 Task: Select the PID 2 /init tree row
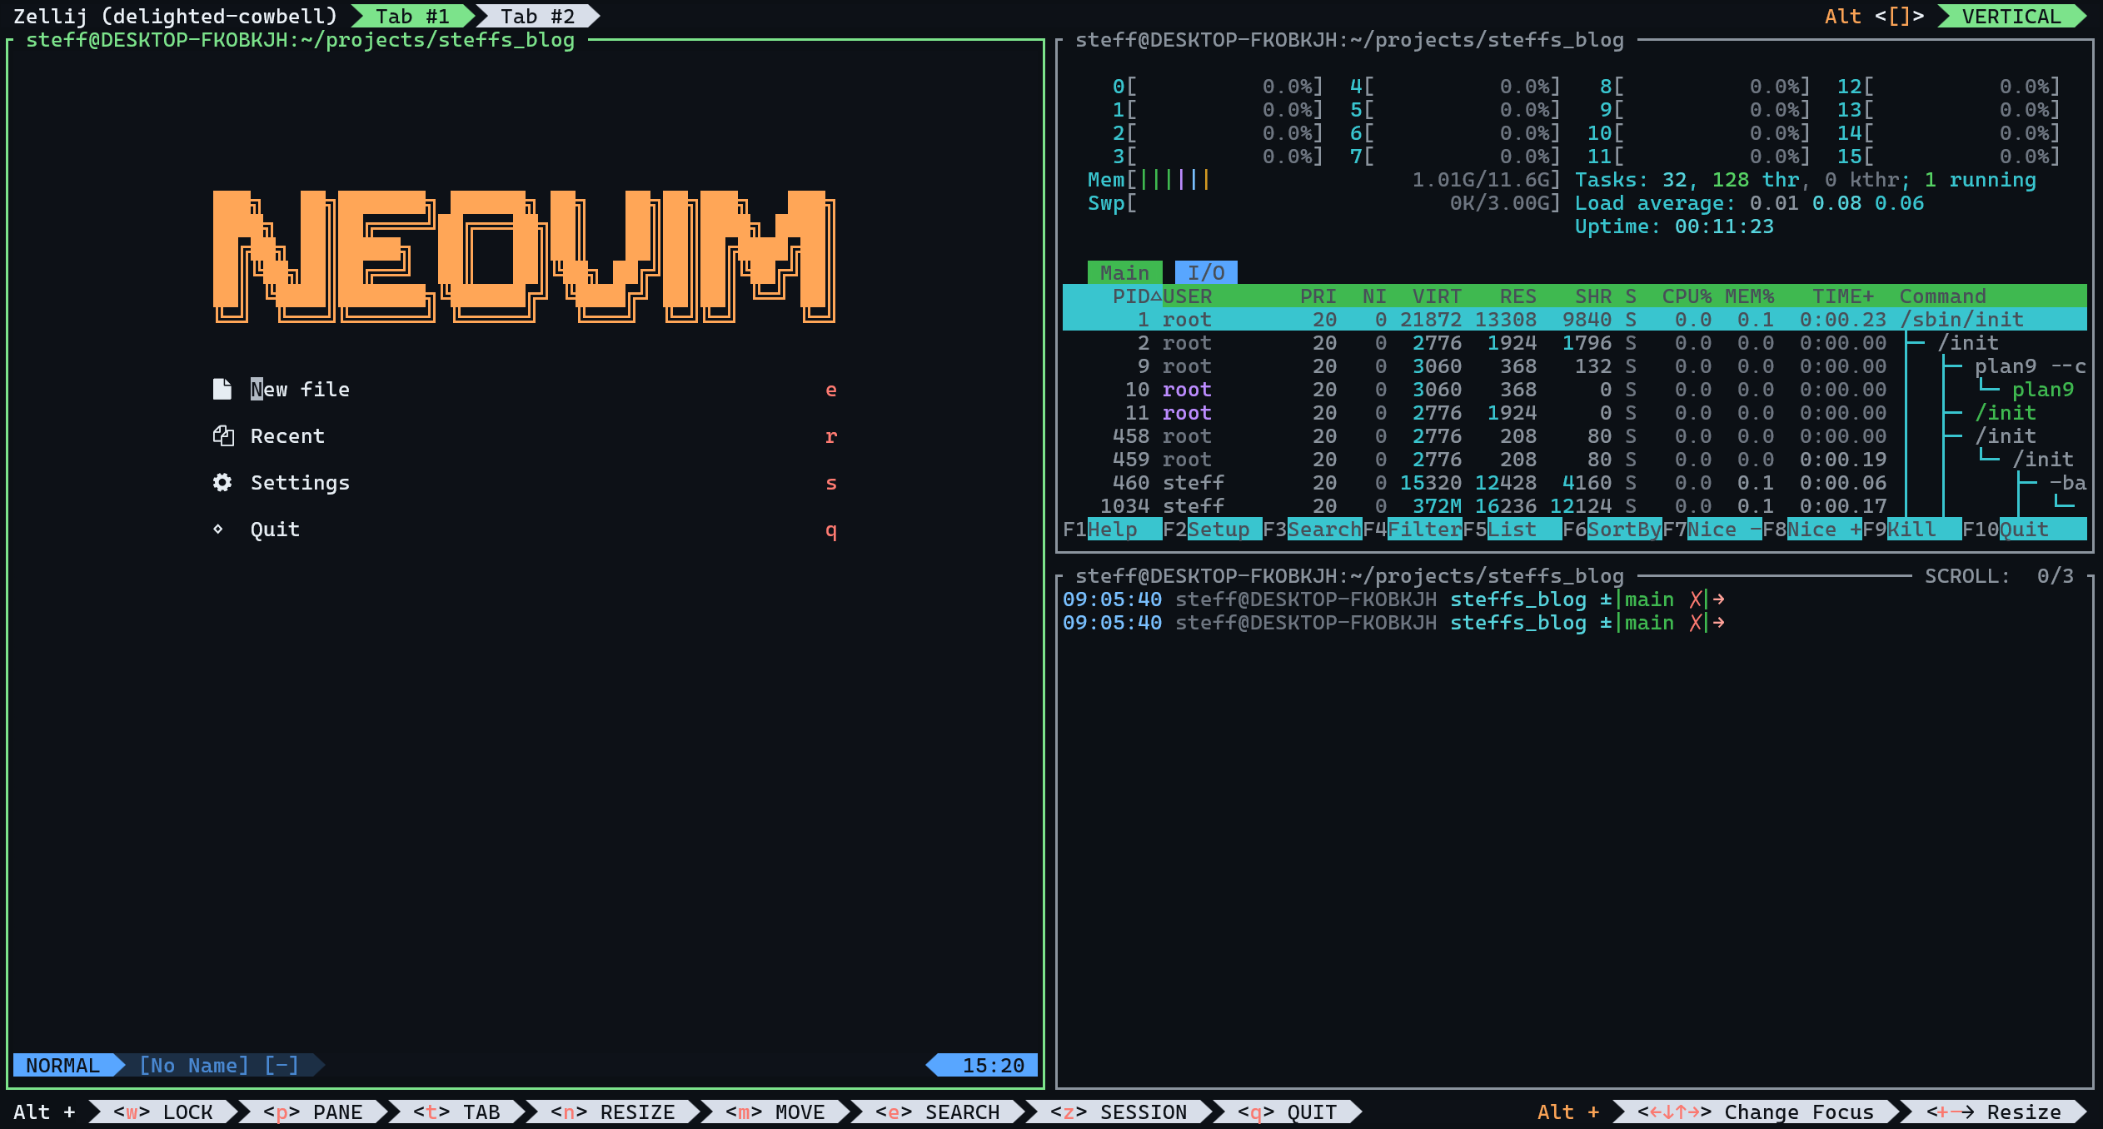[x=1575, y=343]
